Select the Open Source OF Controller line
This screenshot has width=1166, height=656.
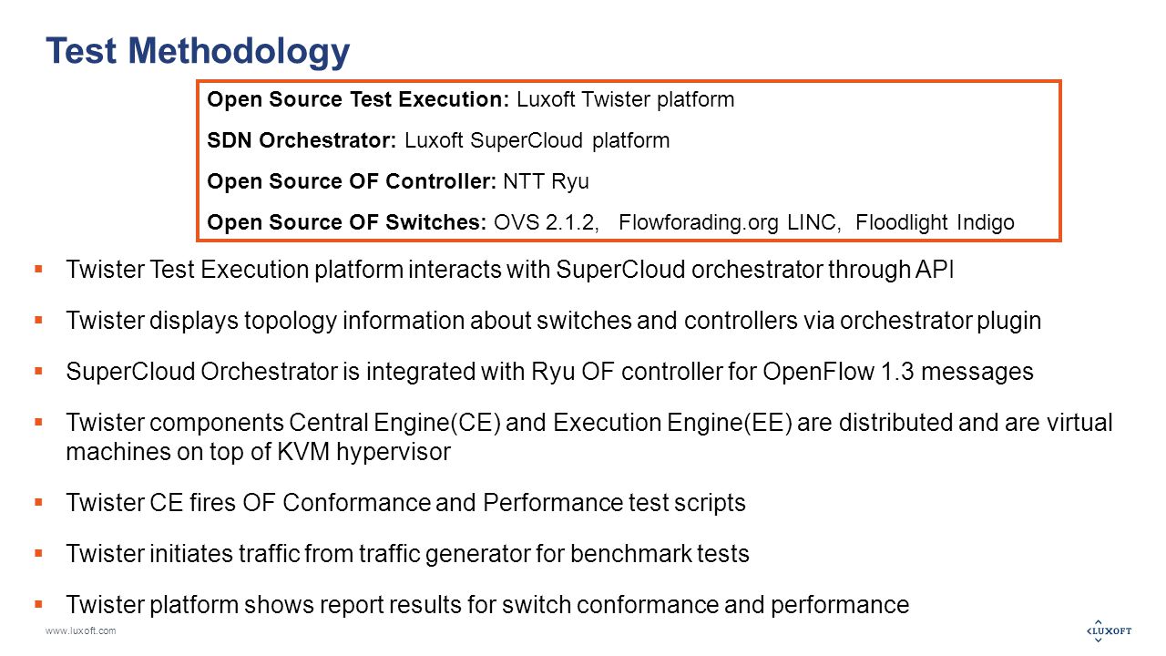pyautogui.click(x=398, y=181)
